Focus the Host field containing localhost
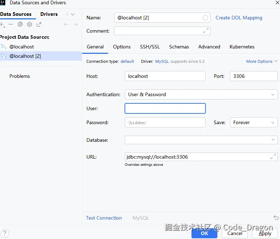Image resolution: width=280 pixels, height=239 pixels. (165, 76)
